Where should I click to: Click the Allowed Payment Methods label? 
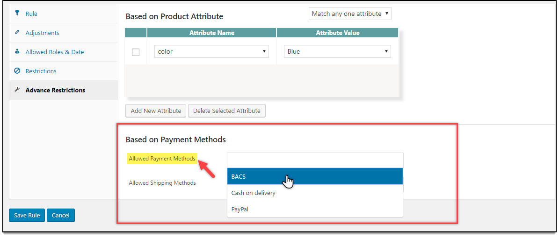(162, 159)
